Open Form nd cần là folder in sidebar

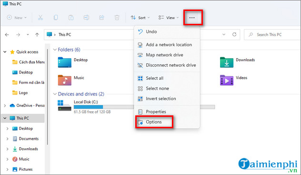coord(28,82)
